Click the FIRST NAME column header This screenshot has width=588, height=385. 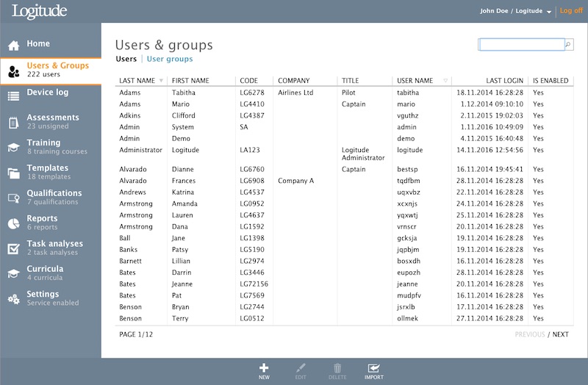tap(190, 81)
